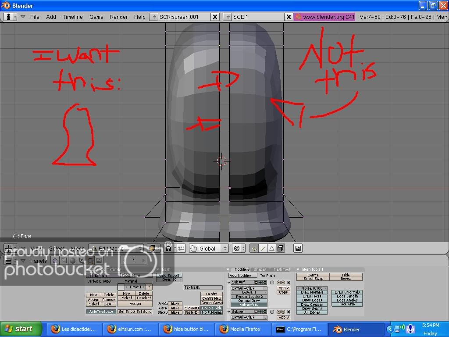Image resolution: width=449 pixels, height=337 pixels.
Task: Collapse the first Subsurf modifier details
Action: click(x=229, y=283)
